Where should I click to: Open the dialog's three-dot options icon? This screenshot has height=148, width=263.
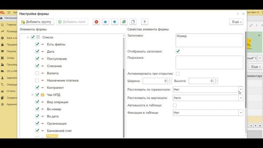[x=238, y=14]
